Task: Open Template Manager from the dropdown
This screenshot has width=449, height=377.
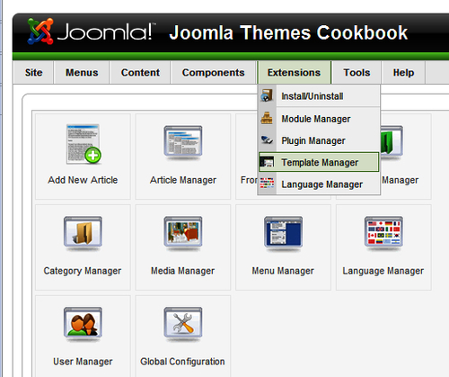Action: [319, 162]
